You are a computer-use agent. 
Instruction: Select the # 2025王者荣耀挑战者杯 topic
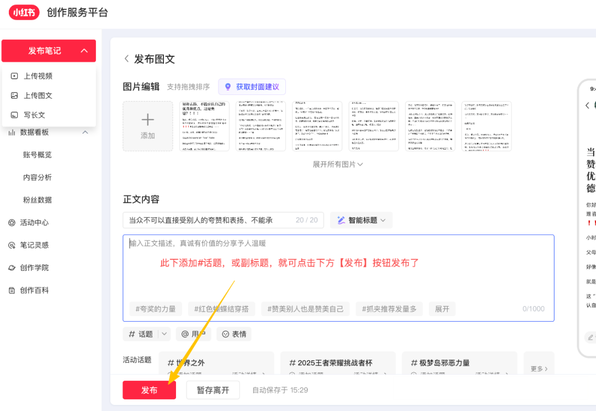[338, 363]
